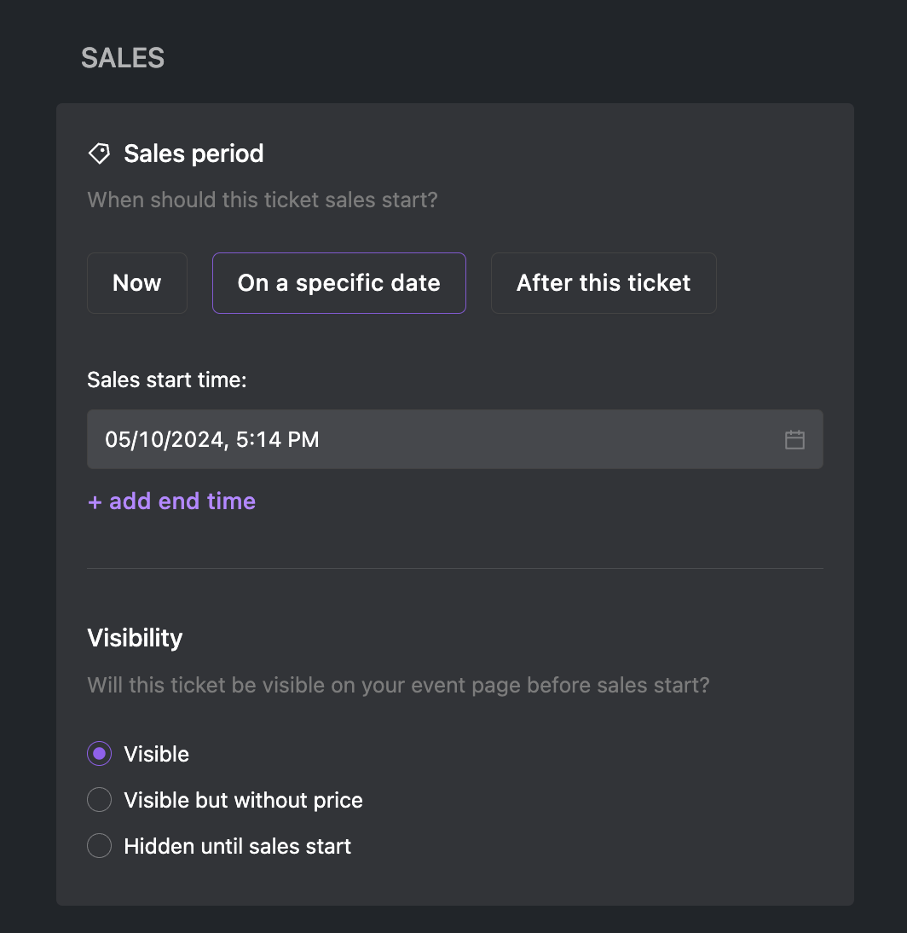Screen dimensions: 907x933
Task: Click the price tag icon beside Sales period
Action: pos(100,154)
